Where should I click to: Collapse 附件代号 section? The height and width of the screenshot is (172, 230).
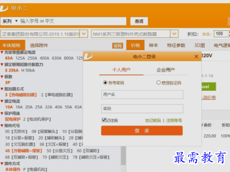coord(2,126)
